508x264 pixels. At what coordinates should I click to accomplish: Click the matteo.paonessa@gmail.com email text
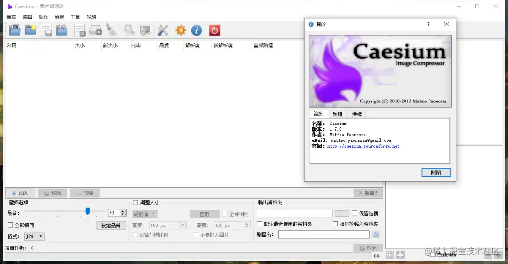click(361, 140)
